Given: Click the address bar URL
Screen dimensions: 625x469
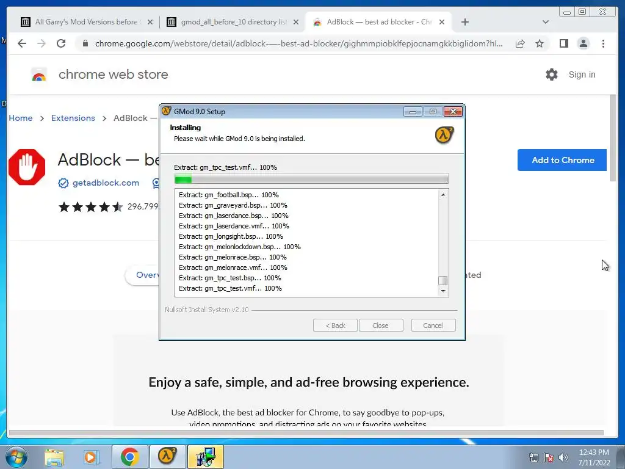Looking at the screenshot, I should click(x=299, y=43).
